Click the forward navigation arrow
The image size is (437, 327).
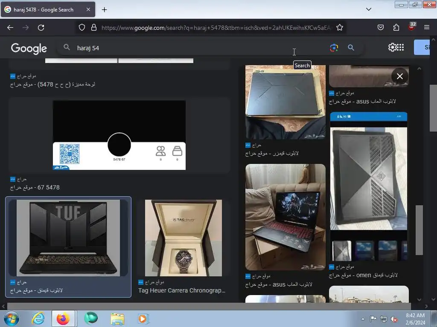click(26, 28)
